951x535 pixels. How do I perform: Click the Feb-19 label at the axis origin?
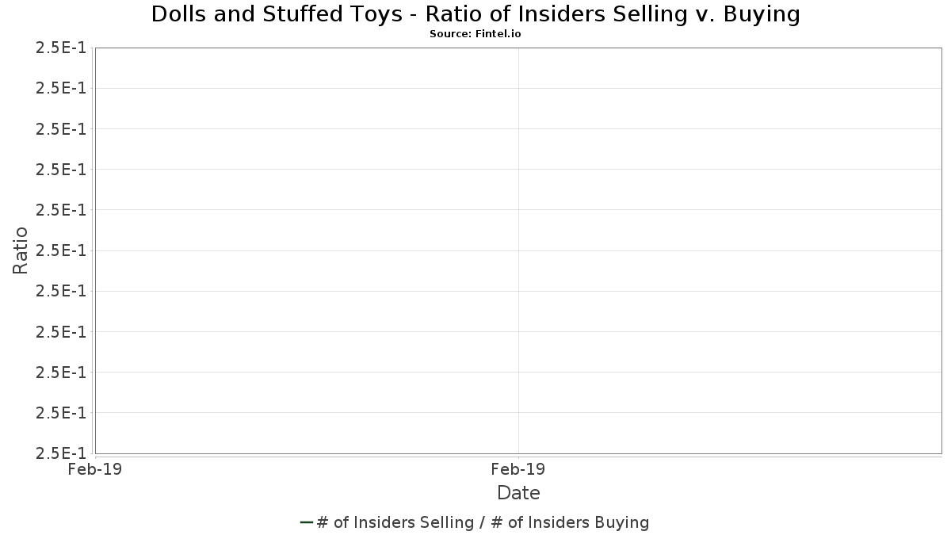[95, 469]
